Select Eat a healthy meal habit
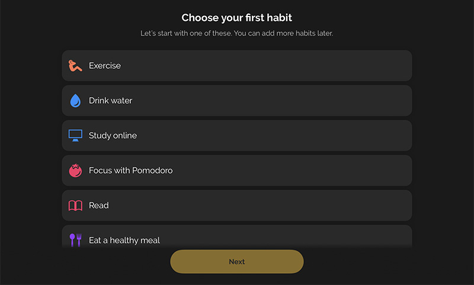 pyautogui.click(x=236, y=236)
